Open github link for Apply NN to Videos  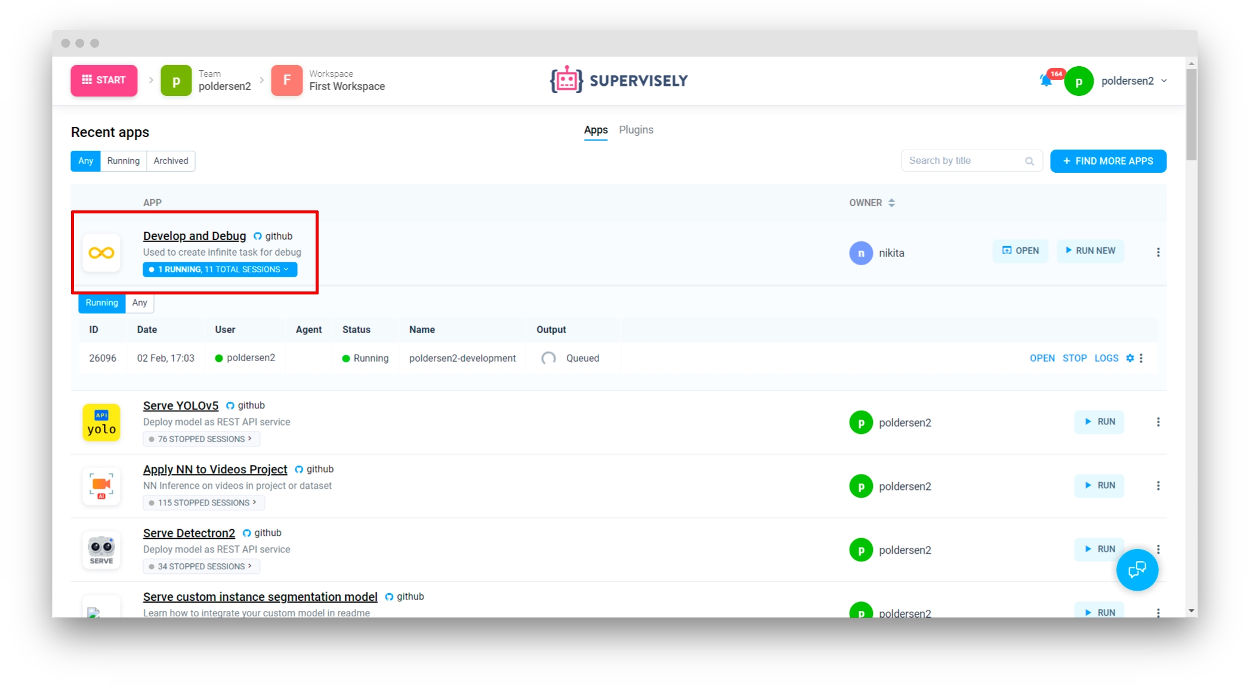click(x=314, y=469)
